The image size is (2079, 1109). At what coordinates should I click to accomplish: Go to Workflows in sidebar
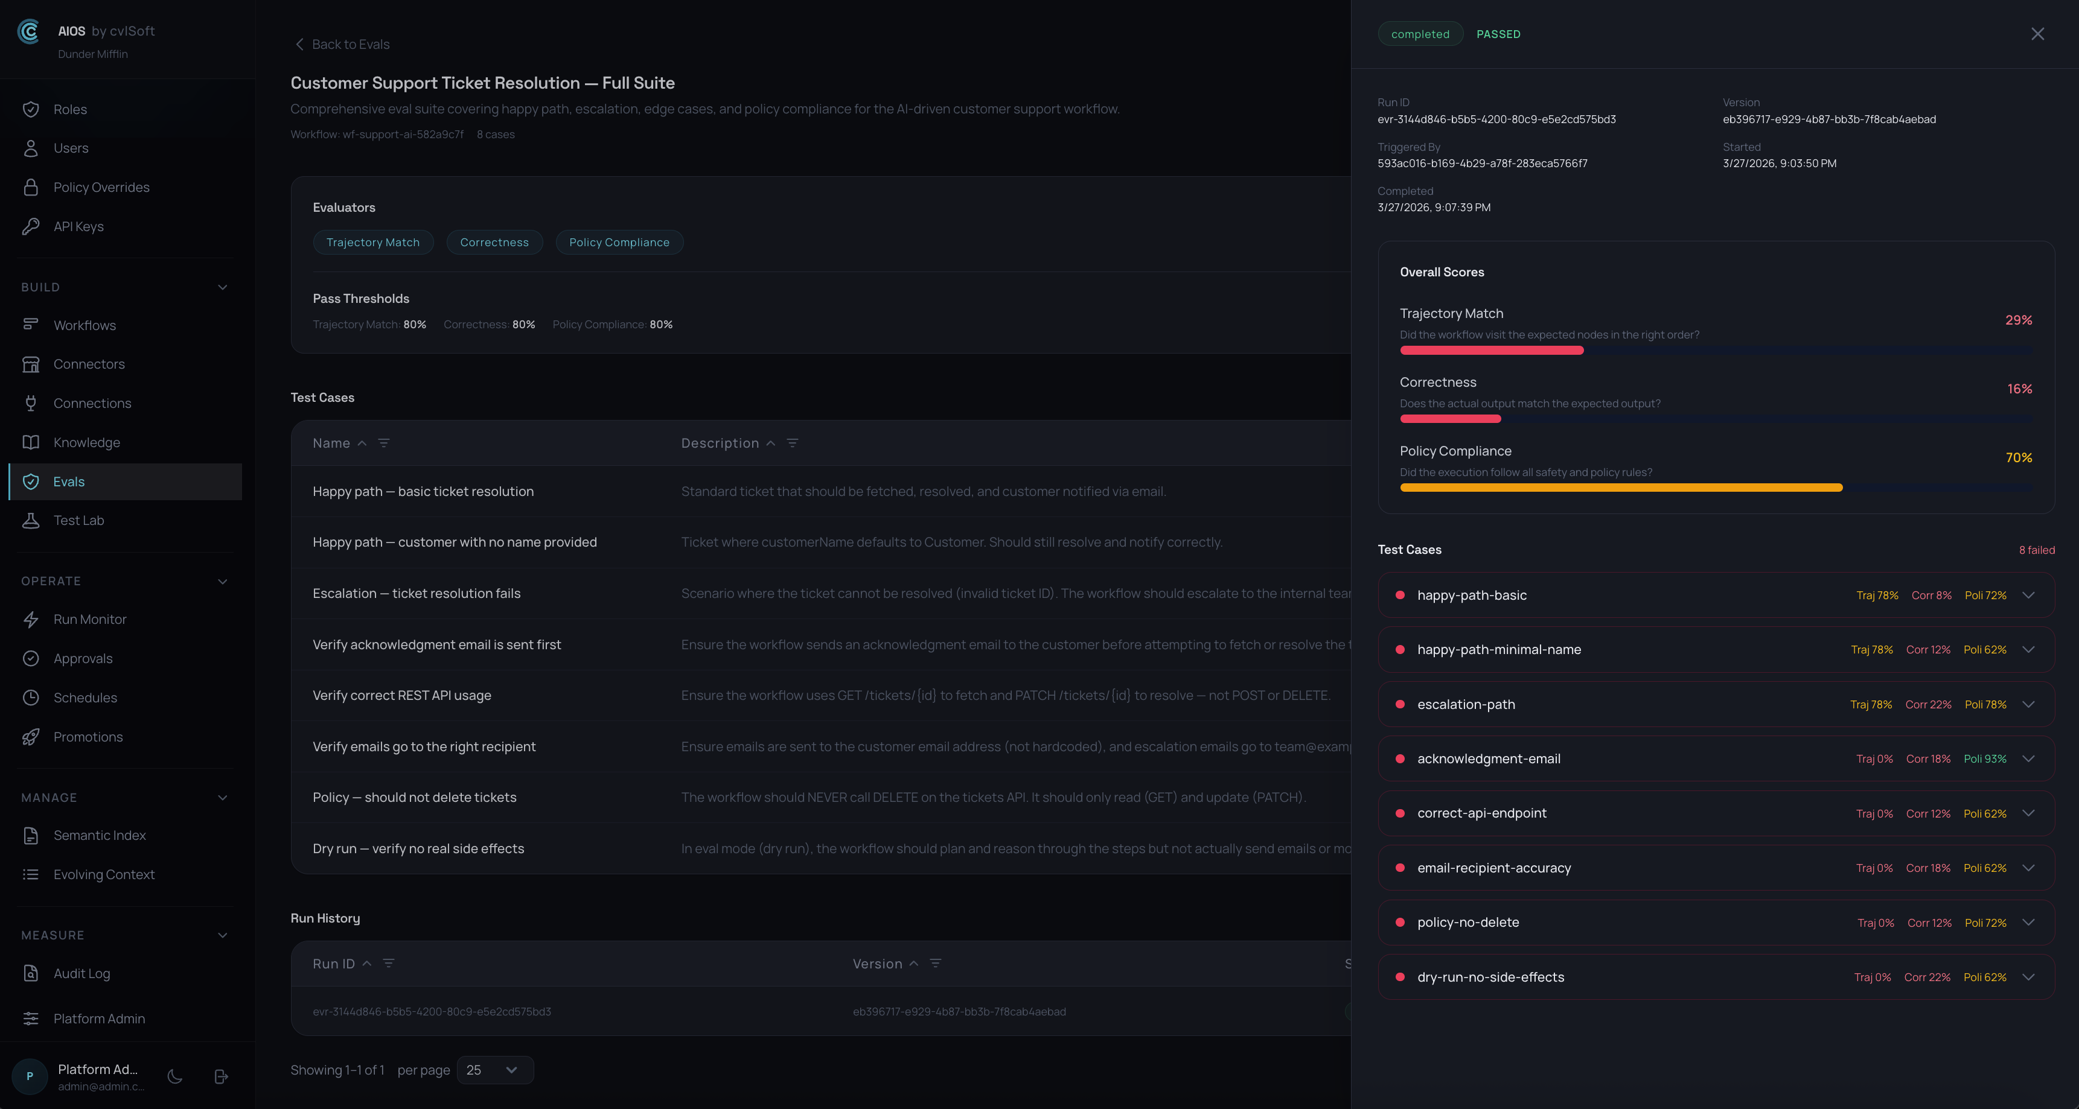85,325
